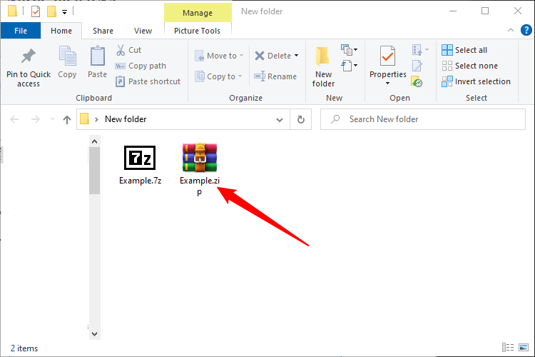Click Select all
Screen dimensions: 535x357
pos(464,50)
